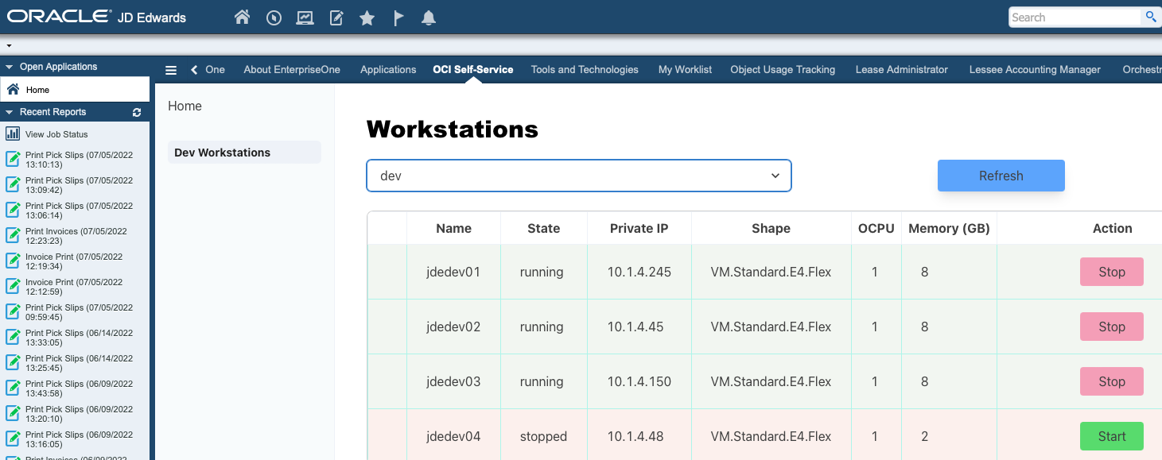Viewport: 1162px width, 460px height.
Task: Click the search magnifier button
Action: pyautogui.click(x=1150, y=17)
